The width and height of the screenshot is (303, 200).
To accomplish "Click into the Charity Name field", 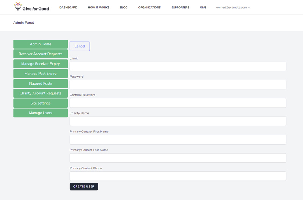I will coord(178,121).
